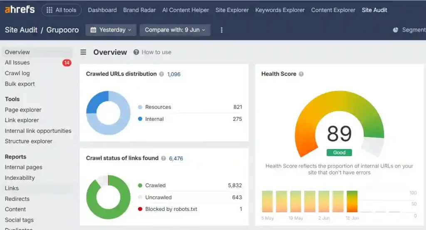The height and width of the screenshot is (230, 426).
Task: Click Site Audit breadcrumb link
Action: point(21,30)
